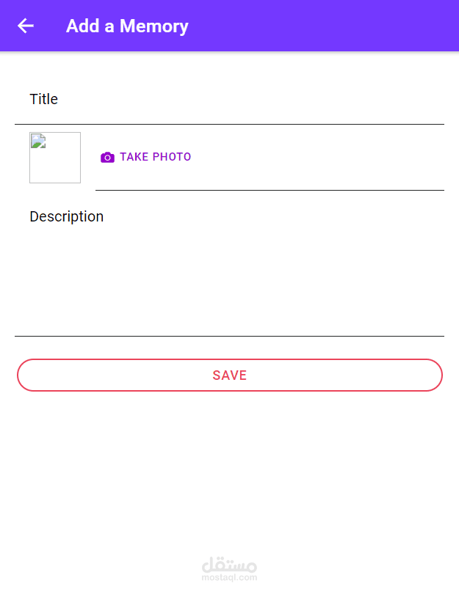
Task: Click the broken image icon in the preview
Action: (x=37, y=141)
